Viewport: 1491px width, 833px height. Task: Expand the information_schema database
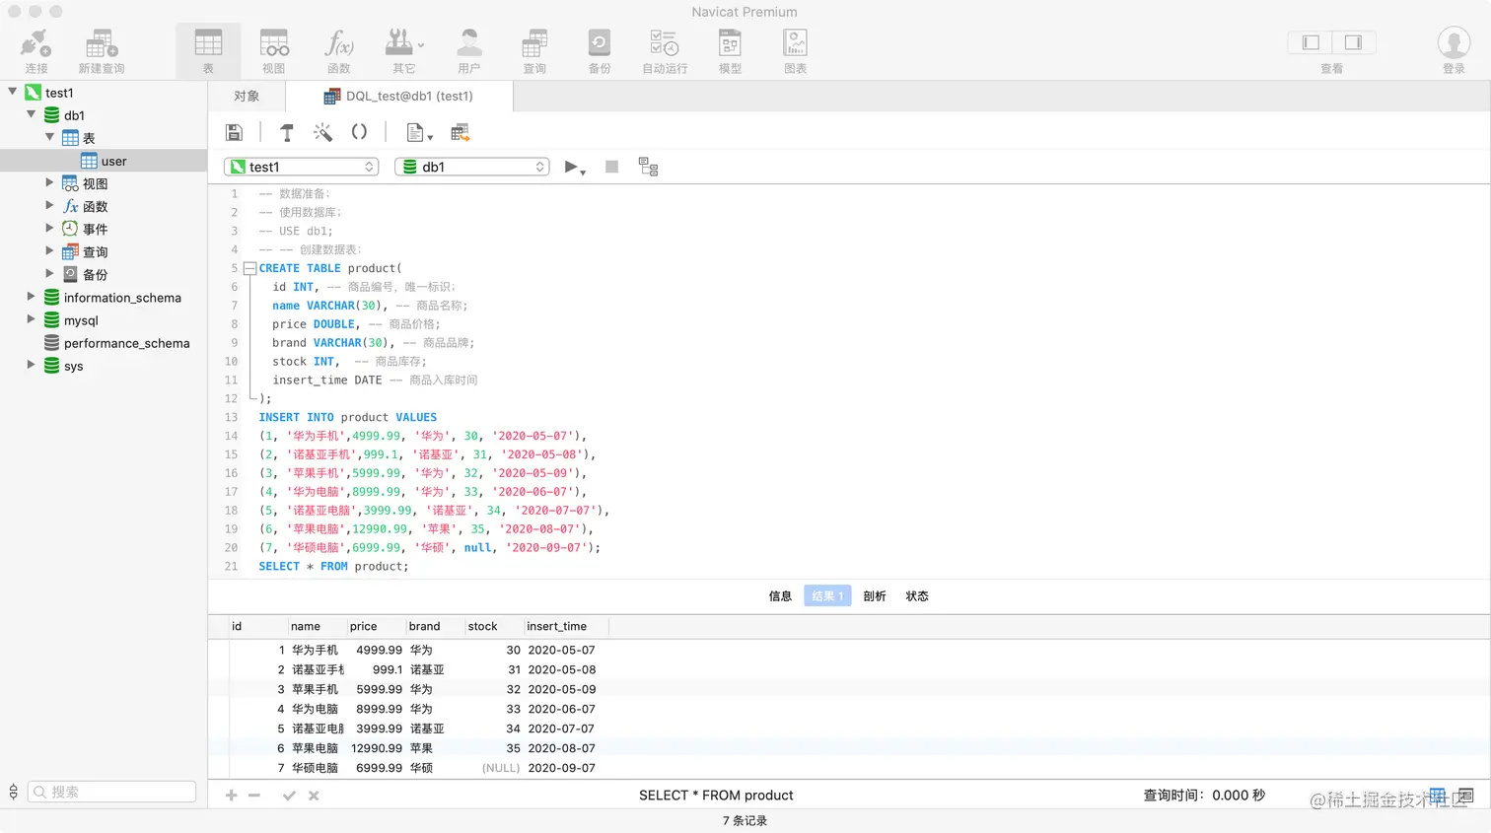[31, 296]
